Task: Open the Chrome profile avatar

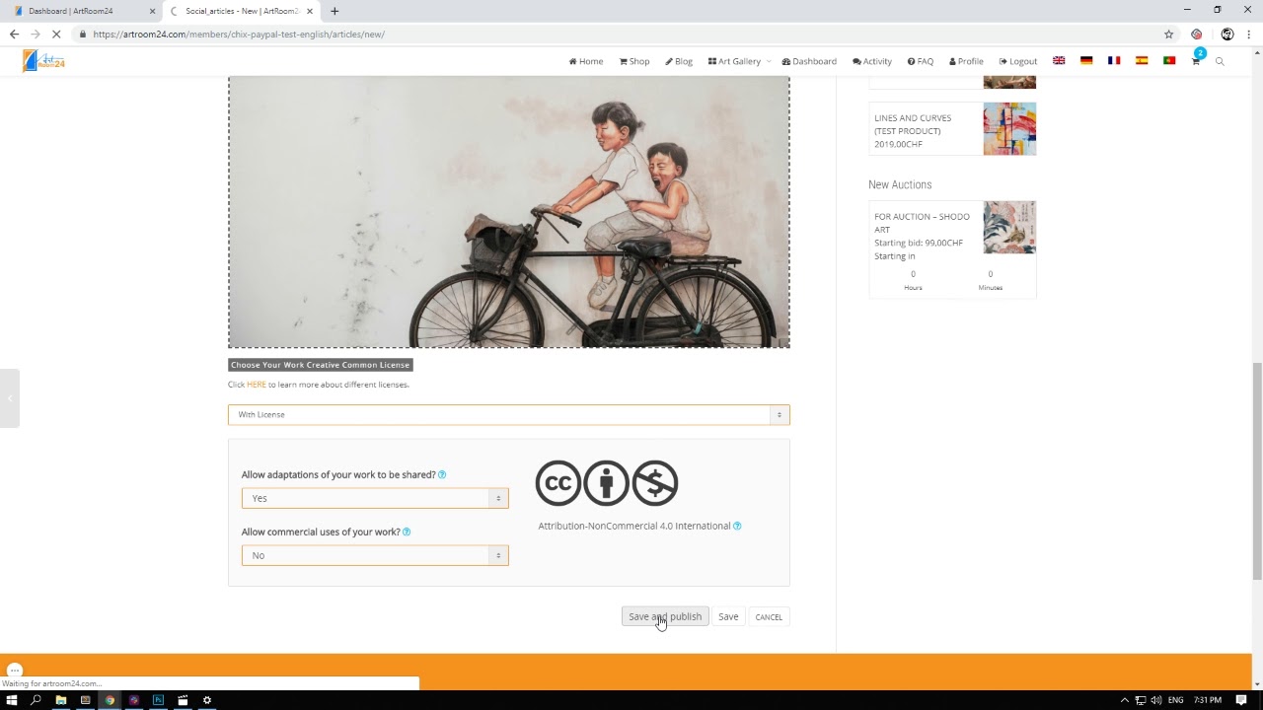Action: pyautogui.click(x=1226, y=34)
